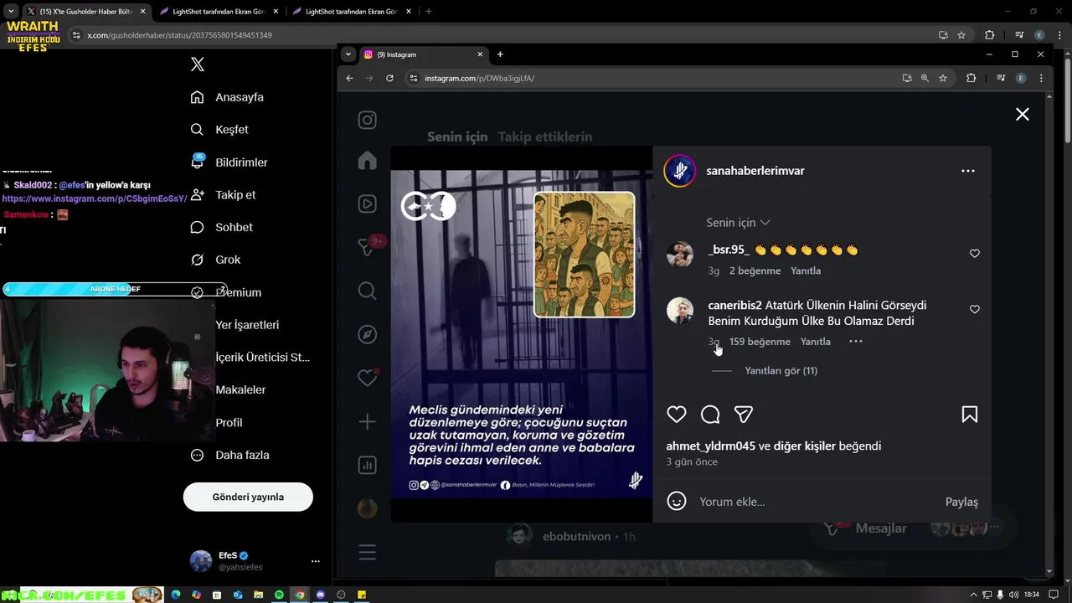Image resolution: width=1072 pixels, height=603 pixels.
Task: Share the post with the paper plane icon
Action: click(x=744, y=415)
